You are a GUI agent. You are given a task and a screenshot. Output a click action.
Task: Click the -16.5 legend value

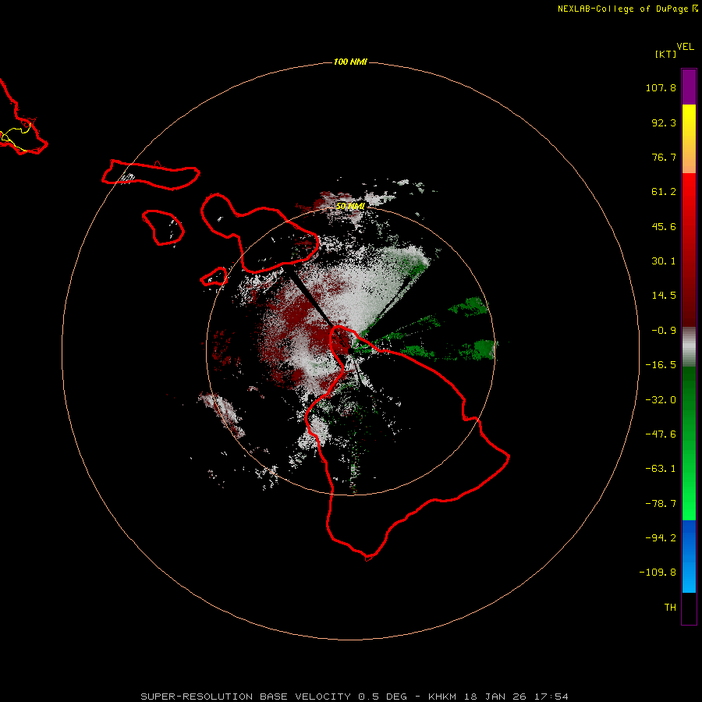(661, 365)
